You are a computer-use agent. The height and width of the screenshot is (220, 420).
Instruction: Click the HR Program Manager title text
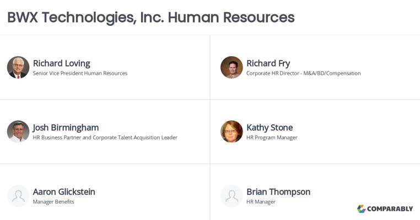[x=272, y=137]
